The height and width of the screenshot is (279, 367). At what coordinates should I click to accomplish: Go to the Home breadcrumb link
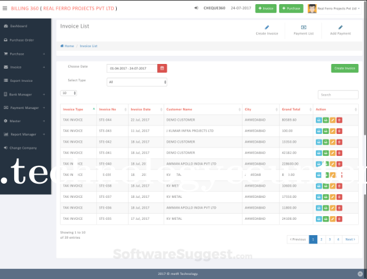point(67,46)
